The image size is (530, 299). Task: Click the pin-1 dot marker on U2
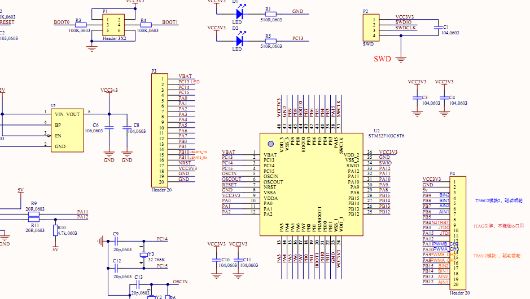271,144
